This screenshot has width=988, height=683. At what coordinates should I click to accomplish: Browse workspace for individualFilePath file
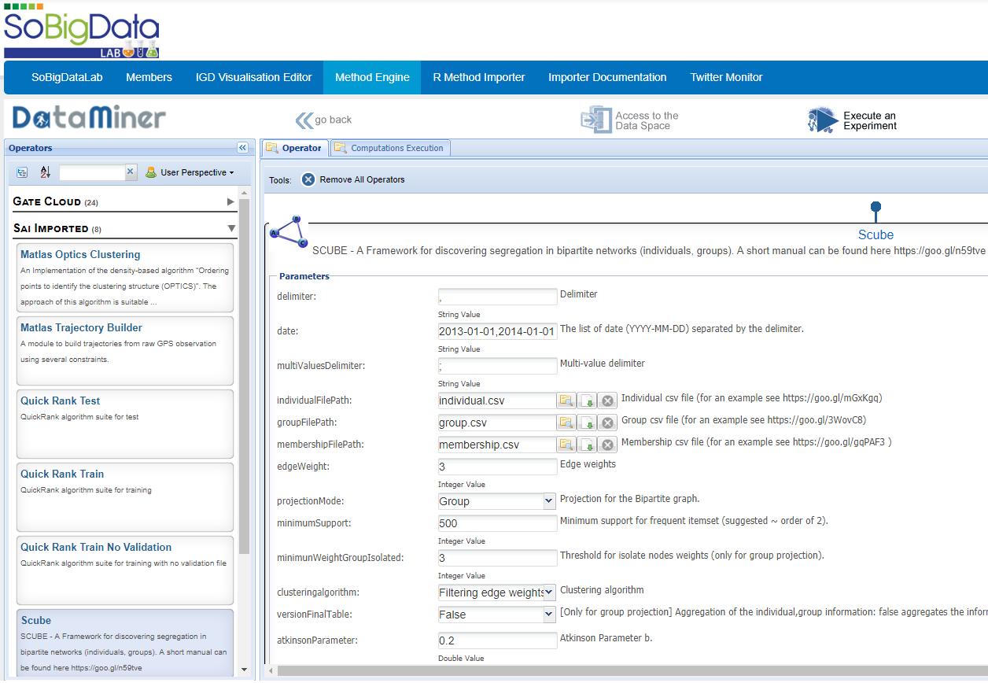tap(566, 401)
